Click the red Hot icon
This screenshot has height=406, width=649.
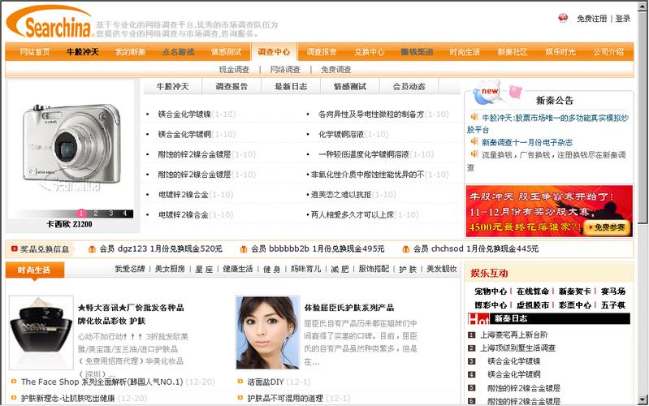coord(478,319)
